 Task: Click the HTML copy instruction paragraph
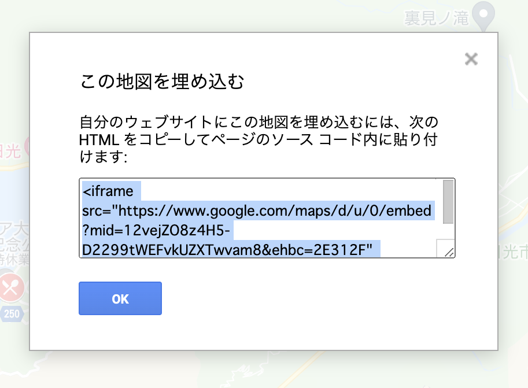259,139
